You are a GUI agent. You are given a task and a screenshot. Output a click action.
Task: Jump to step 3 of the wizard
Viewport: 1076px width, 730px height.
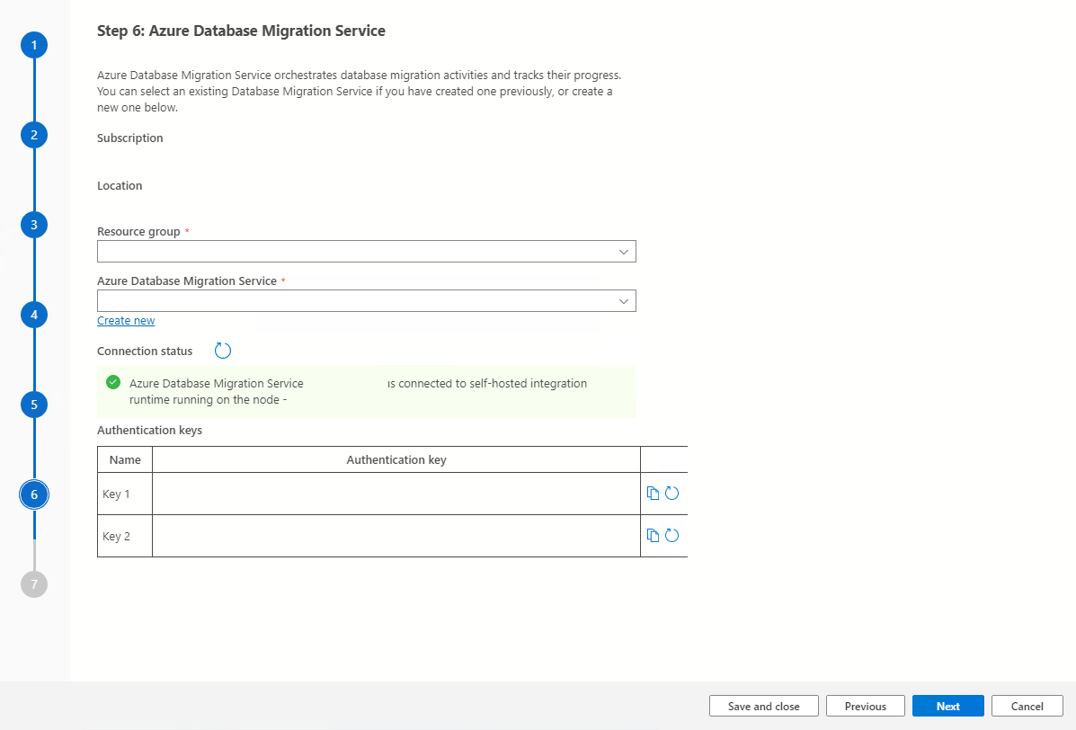coord(33,224)
